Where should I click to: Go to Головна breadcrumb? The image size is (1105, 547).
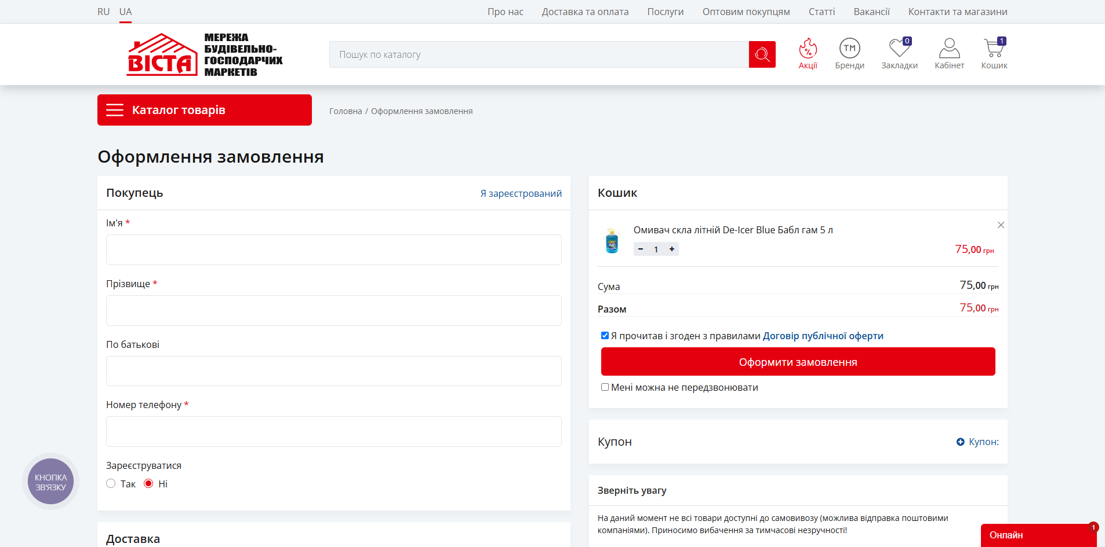click(x=346, y=111)
